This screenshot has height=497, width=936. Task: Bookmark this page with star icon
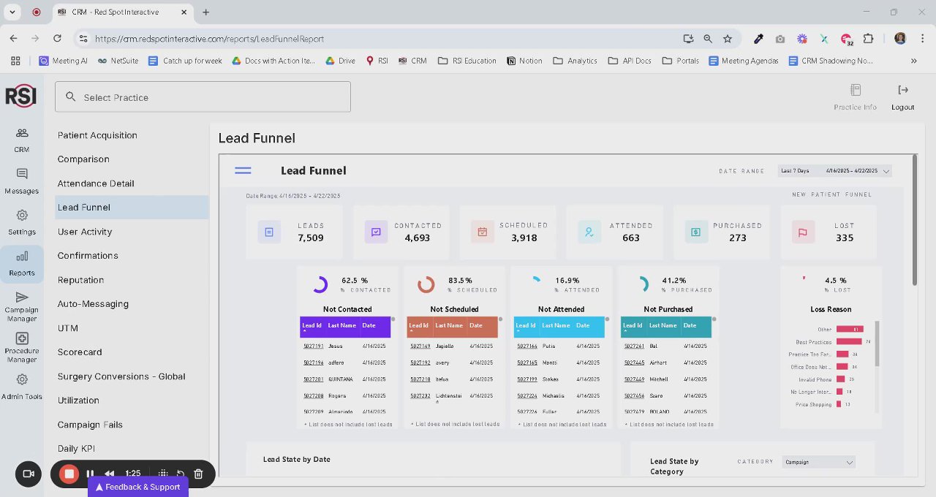tap(728, 39)
